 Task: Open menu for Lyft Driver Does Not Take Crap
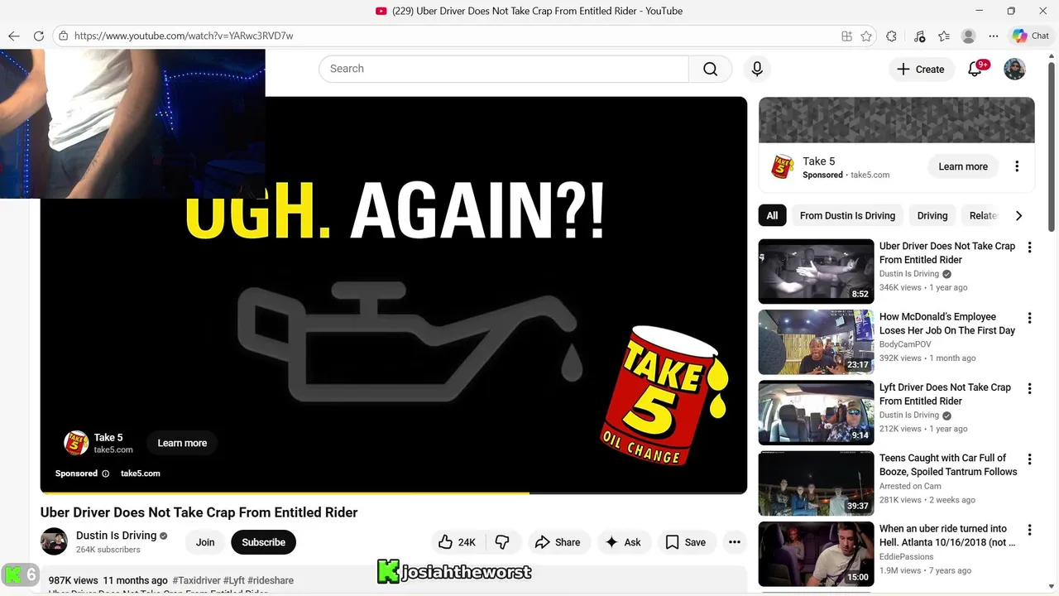pyautogui.click(x=1029, y=388)
